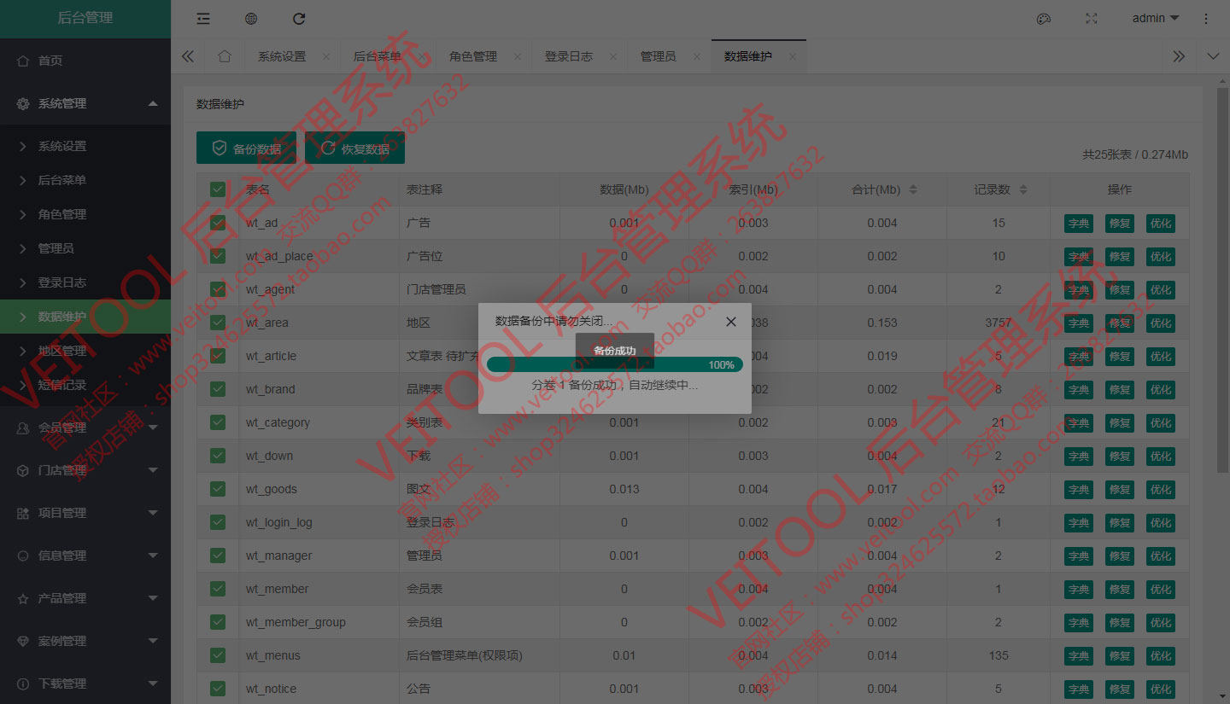Close the backup progress dialog
The width and height of the screenshot is (1230, 704).
(731, 322)
